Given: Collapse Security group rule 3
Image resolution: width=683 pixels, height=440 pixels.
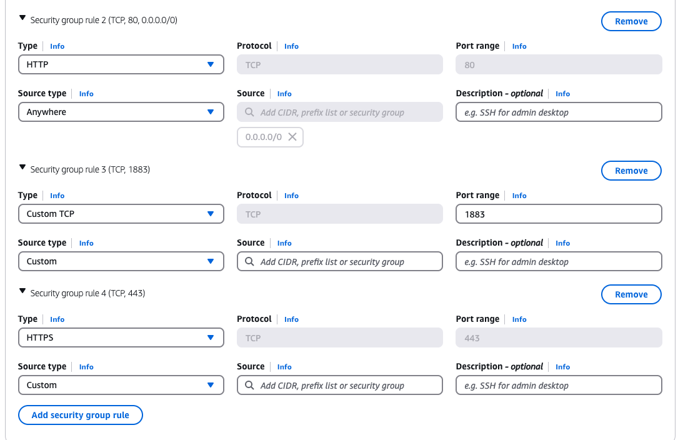Looking at the screenshot, I should click(22, 168).
